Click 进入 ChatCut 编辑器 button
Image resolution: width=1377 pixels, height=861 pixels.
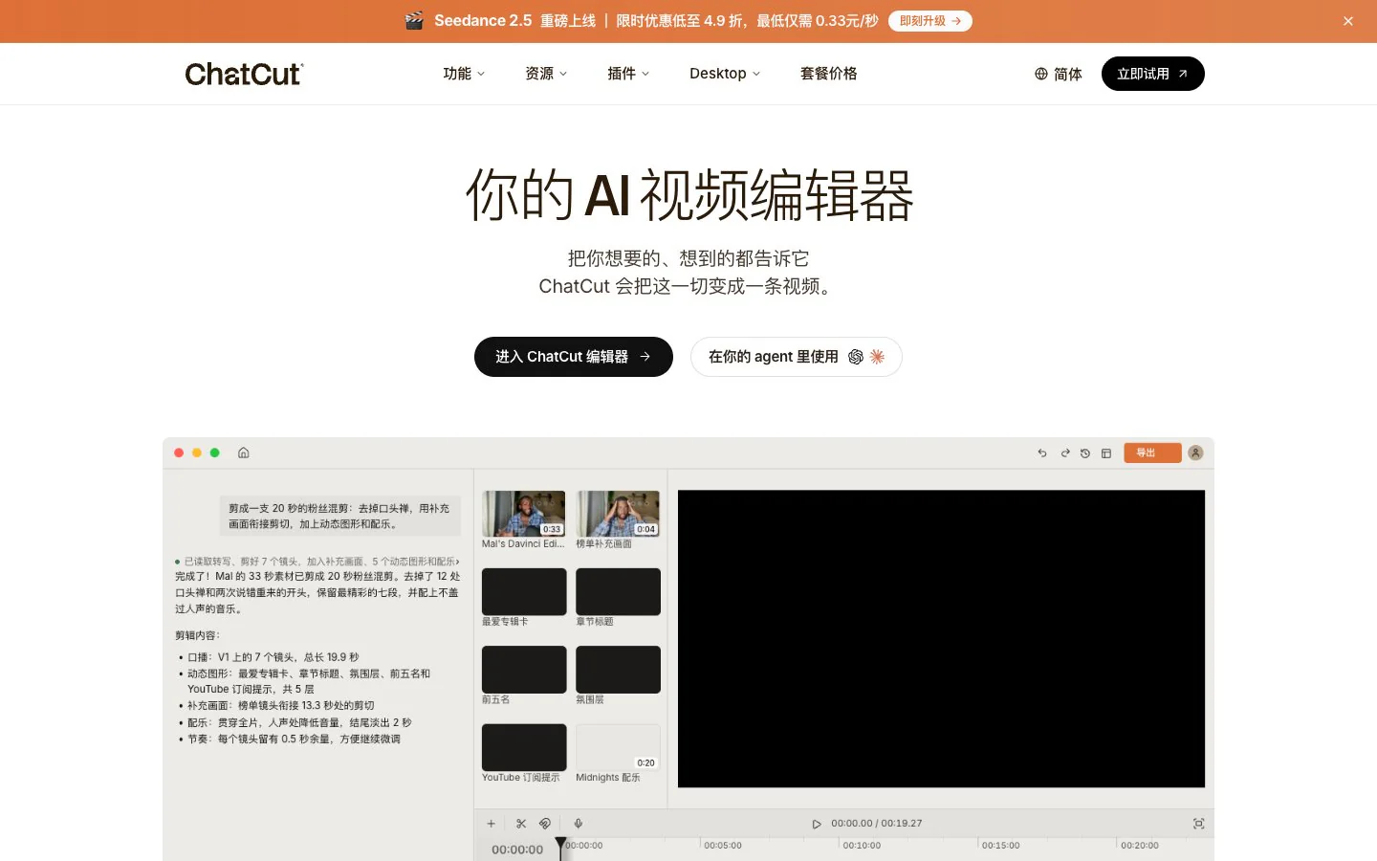[x=574, y=357]
